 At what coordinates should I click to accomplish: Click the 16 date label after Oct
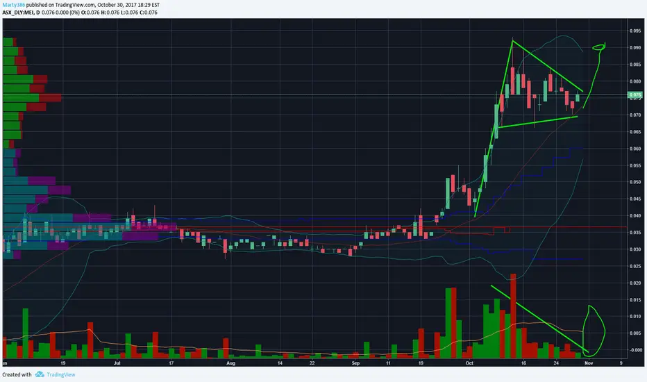click(523, 363)
